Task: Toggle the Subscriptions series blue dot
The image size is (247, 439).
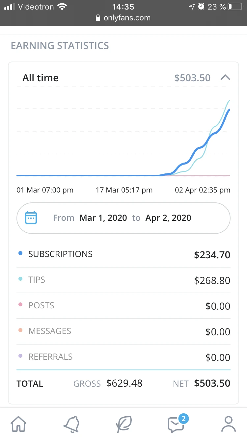Action: click(20, 254)
